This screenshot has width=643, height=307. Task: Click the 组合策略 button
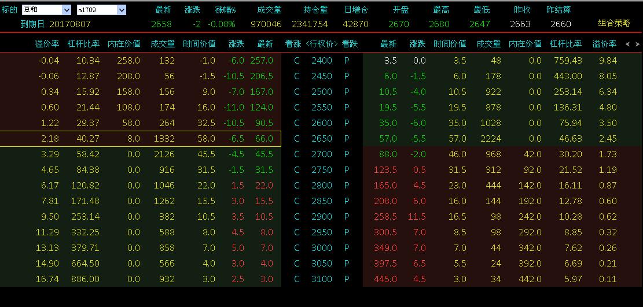tap(614, 23)
